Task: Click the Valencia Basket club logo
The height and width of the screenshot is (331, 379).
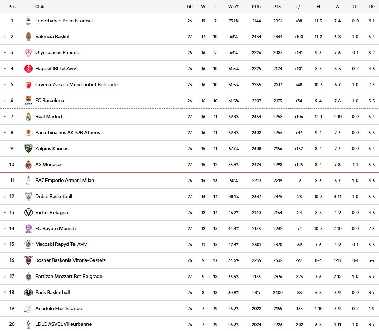Action: coord(28,37)
